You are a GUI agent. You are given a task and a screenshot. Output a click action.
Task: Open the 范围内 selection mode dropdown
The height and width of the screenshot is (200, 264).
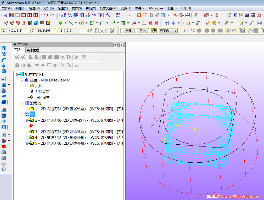coord(175,31)
